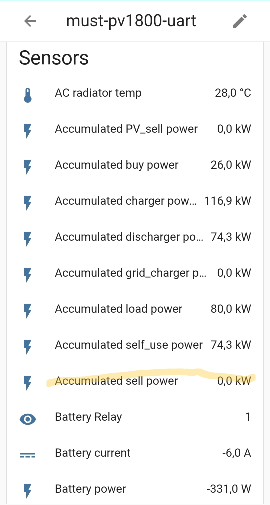
Task: Click the lightning icon beside Battery power
Action: pyautogui.click(x=28, y=491)
